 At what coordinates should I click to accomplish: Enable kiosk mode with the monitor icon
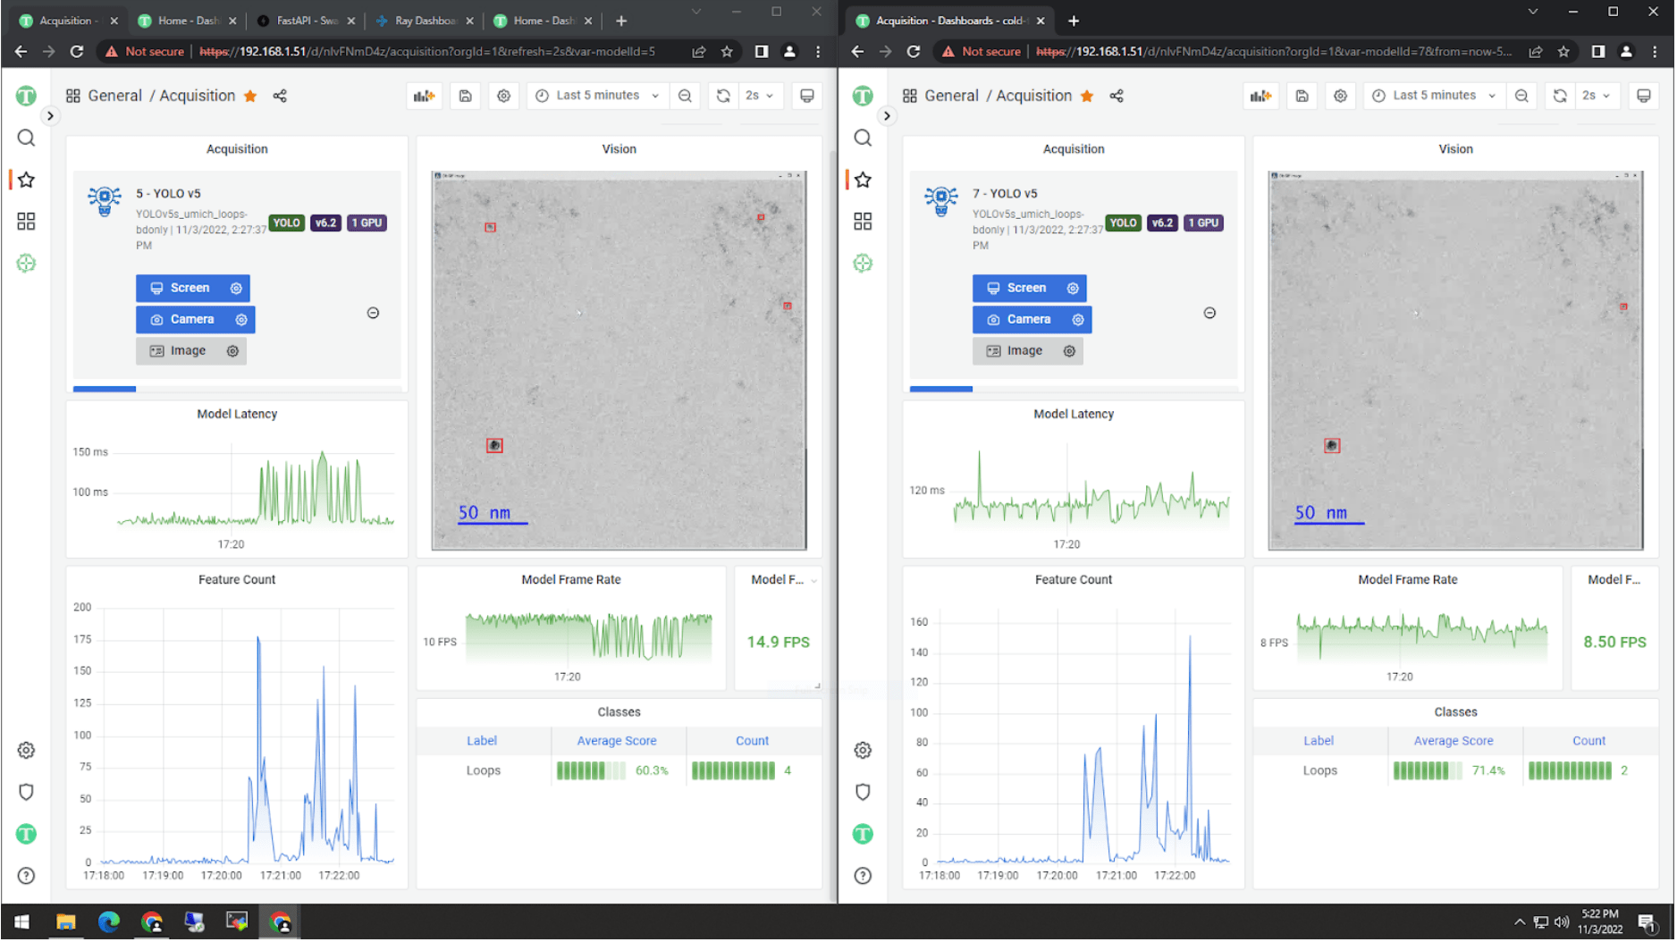pyautogui.click(x=807, y=96)
